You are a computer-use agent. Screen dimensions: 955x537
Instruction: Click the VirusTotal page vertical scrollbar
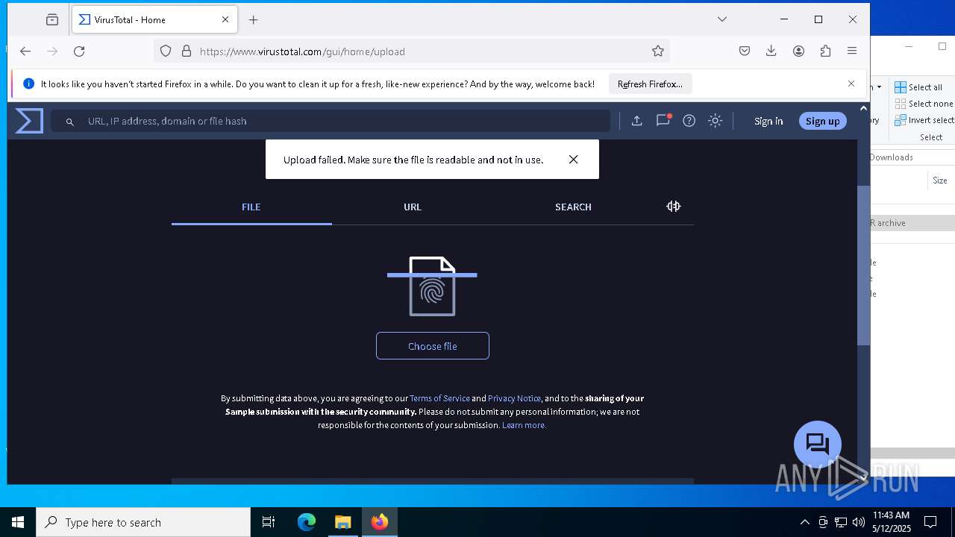pyautogui.click(x=863, y=265)
